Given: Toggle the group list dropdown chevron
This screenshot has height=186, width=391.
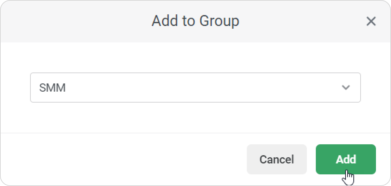Looking at the screenshot, I should pyautogui.click(x=346, y=88).
